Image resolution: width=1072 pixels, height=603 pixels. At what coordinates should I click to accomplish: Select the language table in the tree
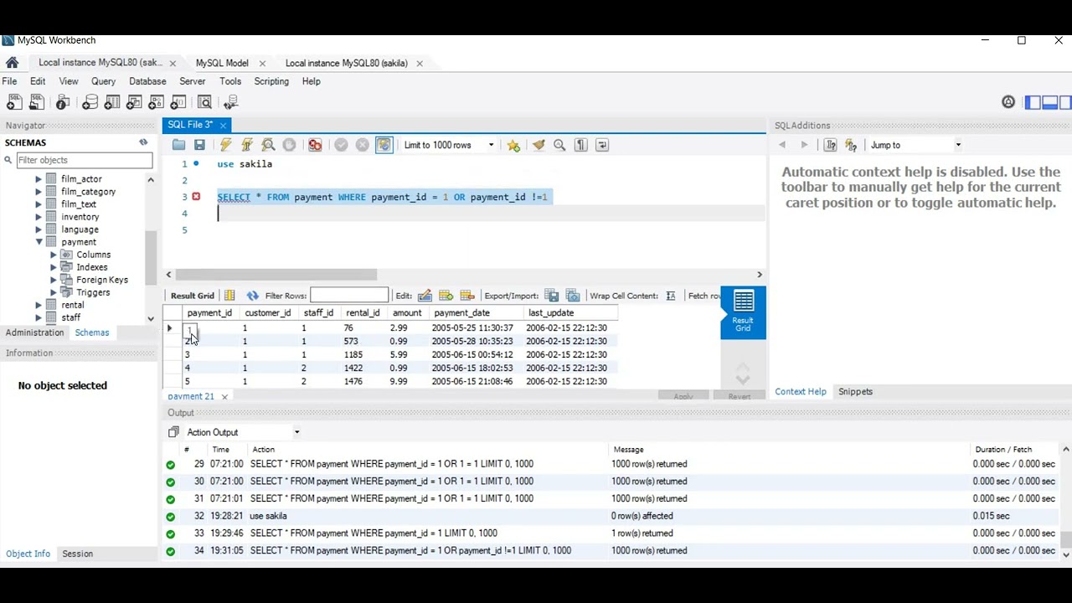tap(80, 229)
